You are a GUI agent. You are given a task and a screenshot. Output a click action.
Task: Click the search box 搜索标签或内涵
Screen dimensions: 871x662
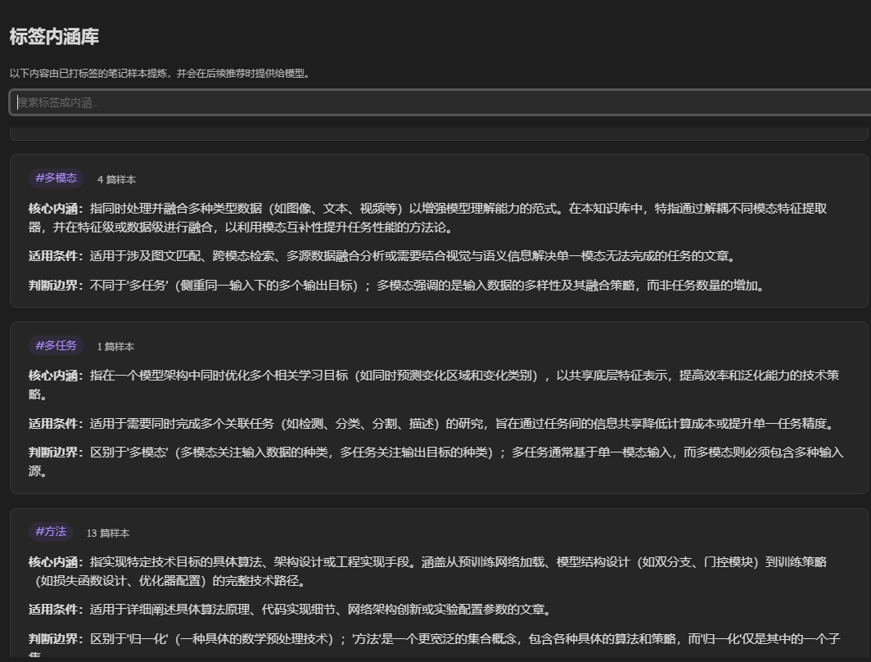(x=441, y=102)
